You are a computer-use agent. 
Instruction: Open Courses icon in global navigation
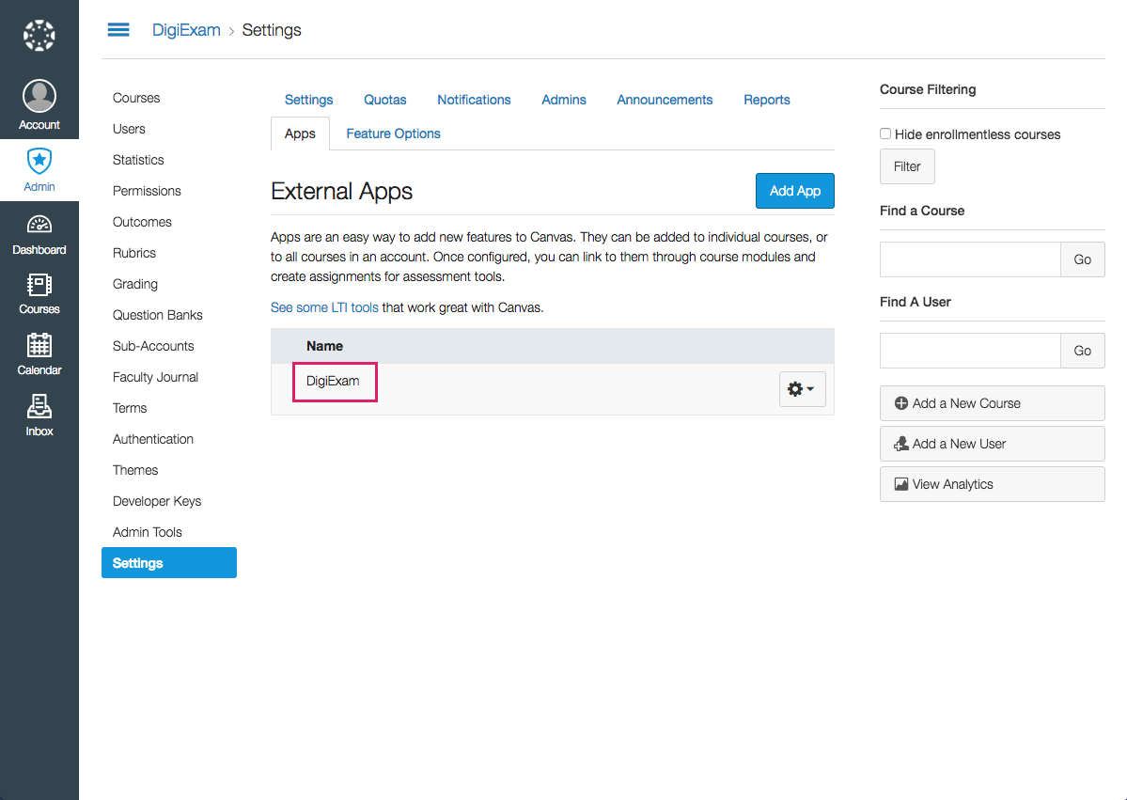click(x=39, y=294)
